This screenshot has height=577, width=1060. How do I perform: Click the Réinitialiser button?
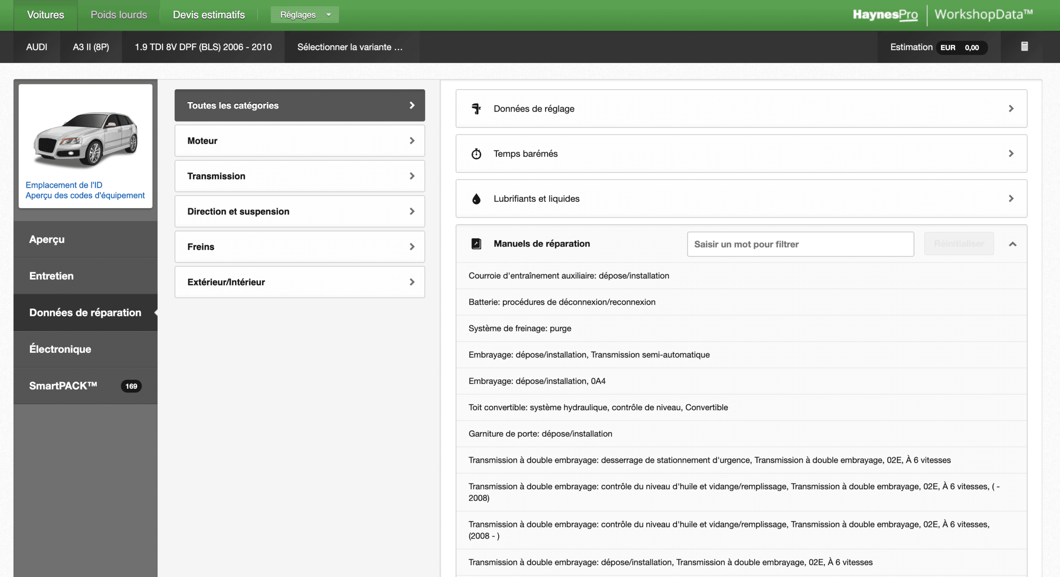[x=959, y=244]
